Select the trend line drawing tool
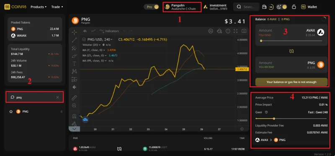The width and height of the screenshot is (335, 156). (x=75, y=40)
